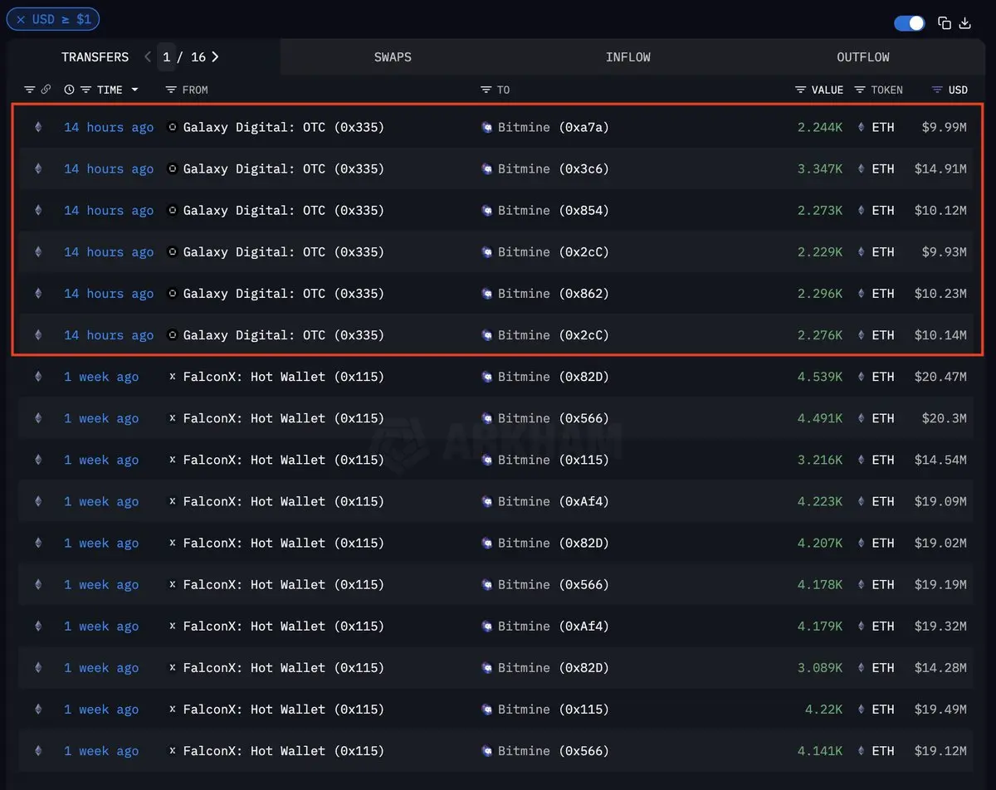Open the VALUE column filter
The height and width of the screenshot is (790, 996).
coord(801,90)
